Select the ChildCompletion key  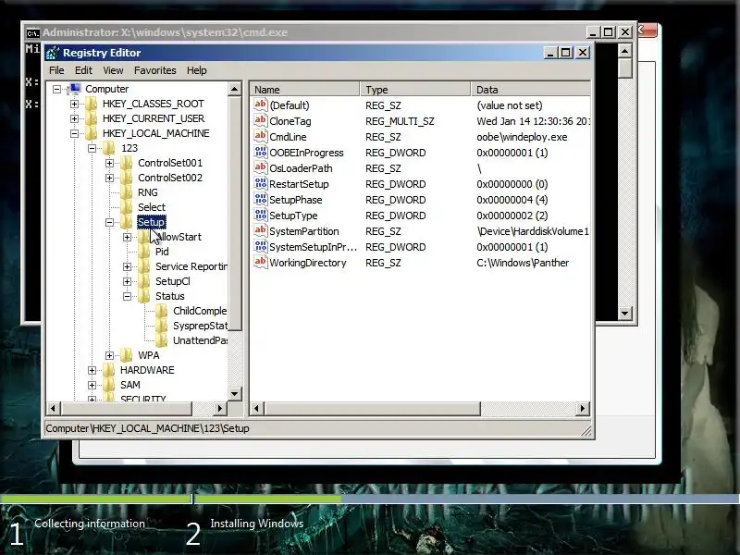pos(200,311)
